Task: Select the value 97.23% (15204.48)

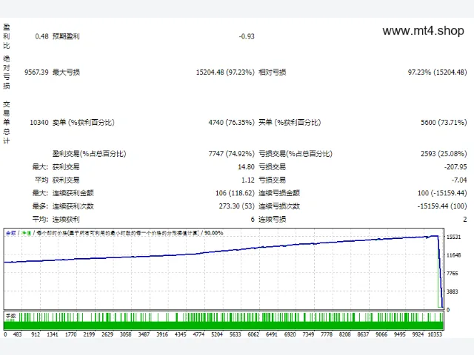Action: [x=437, y=72]
